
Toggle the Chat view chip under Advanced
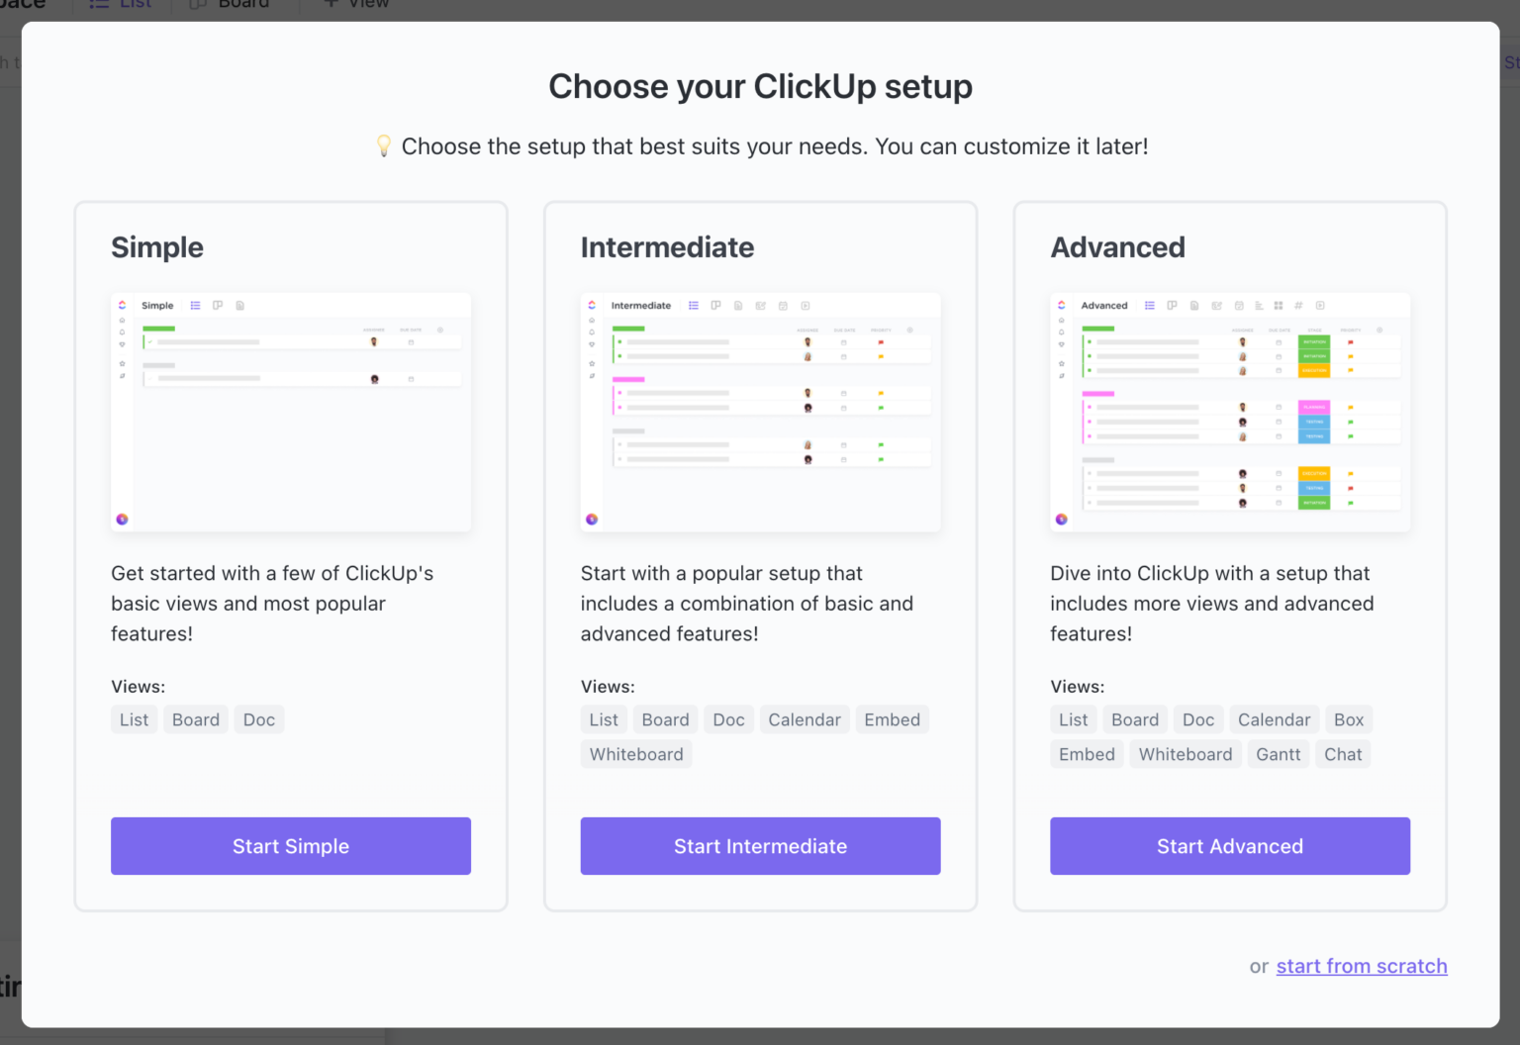(x=1343, y=753)
